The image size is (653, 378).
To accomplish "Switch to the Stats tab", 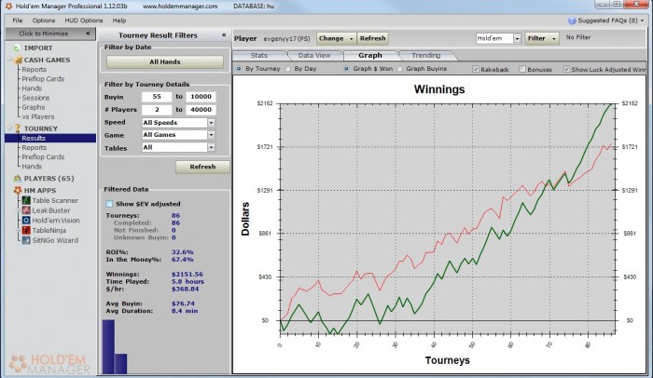I will (259, 55).
